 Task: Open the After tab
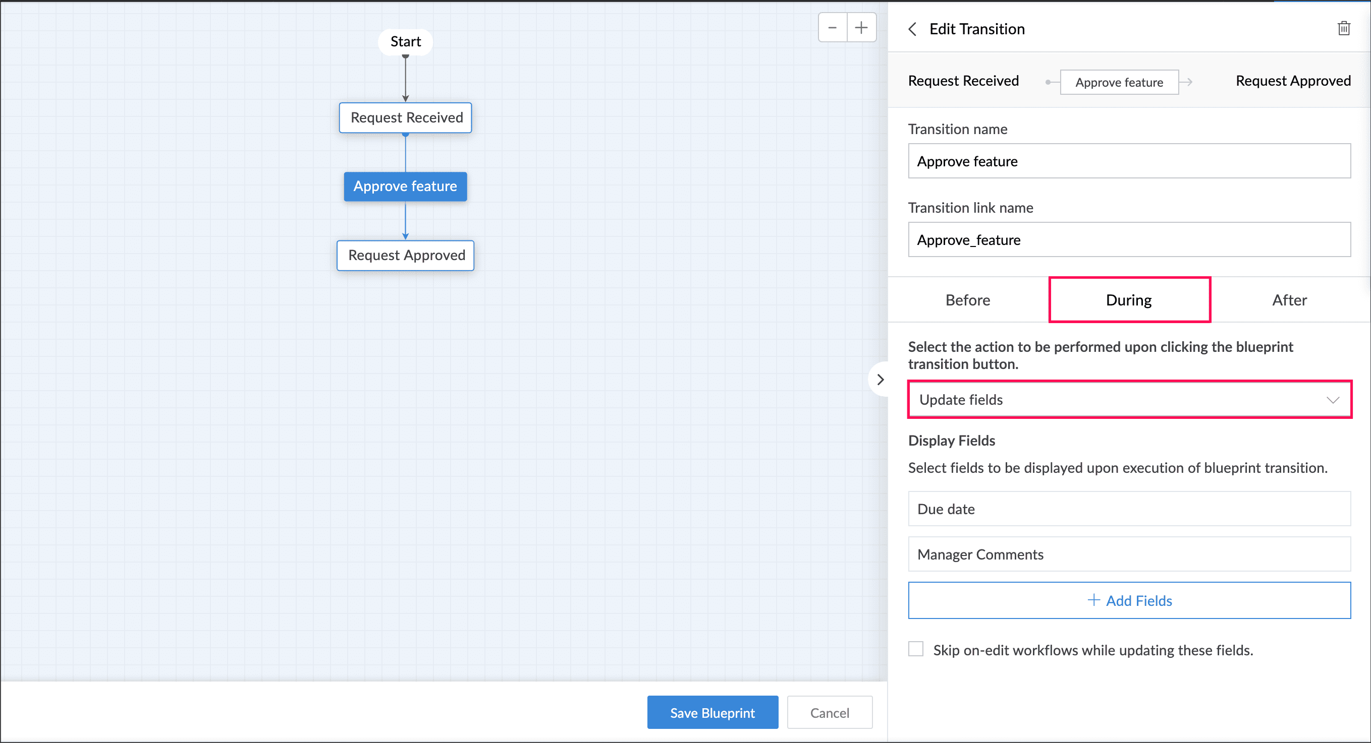(x=1289, y=300)
